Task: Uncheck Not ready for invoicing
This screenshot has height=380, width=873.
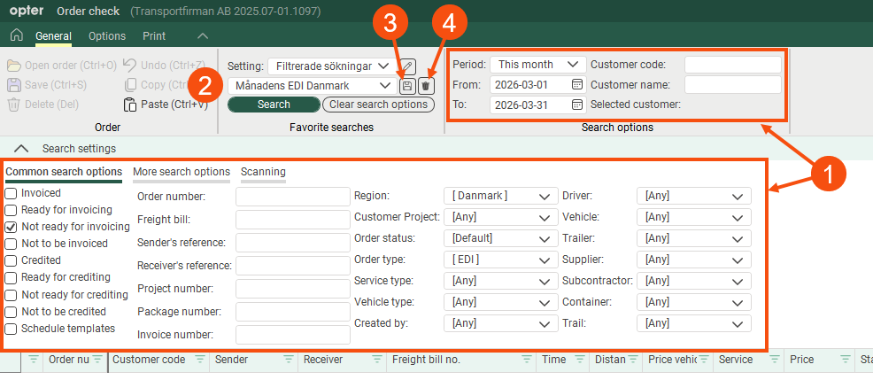Action: (11, 227)
